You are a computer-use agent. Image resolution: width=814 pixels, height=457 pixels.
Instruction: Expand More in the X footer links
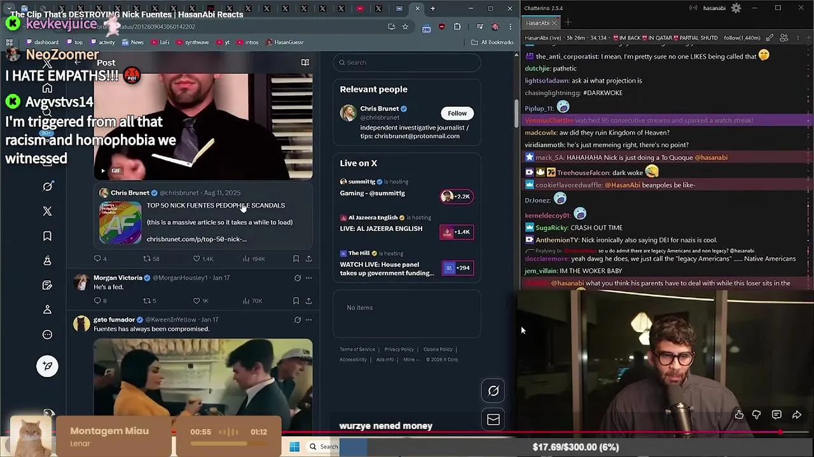click(x=411, y=359)
